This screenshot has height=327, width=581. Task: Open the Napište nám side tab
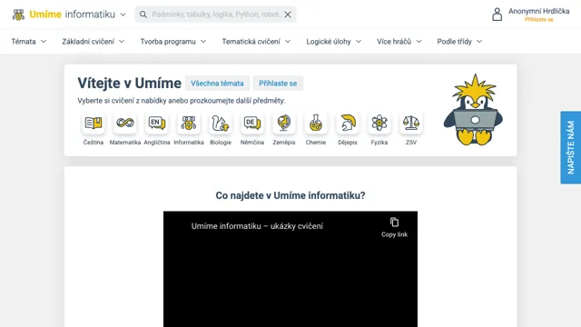(x=571, y=147)
